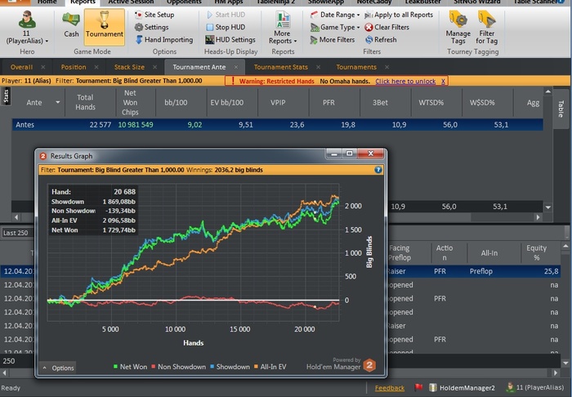Open Site Setup options
Viewport: 572px width, 397px height.
[x=154, y=15]
